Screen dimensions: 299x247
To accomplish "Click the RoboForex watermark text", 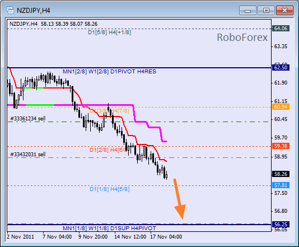I will tap(242, 38).
